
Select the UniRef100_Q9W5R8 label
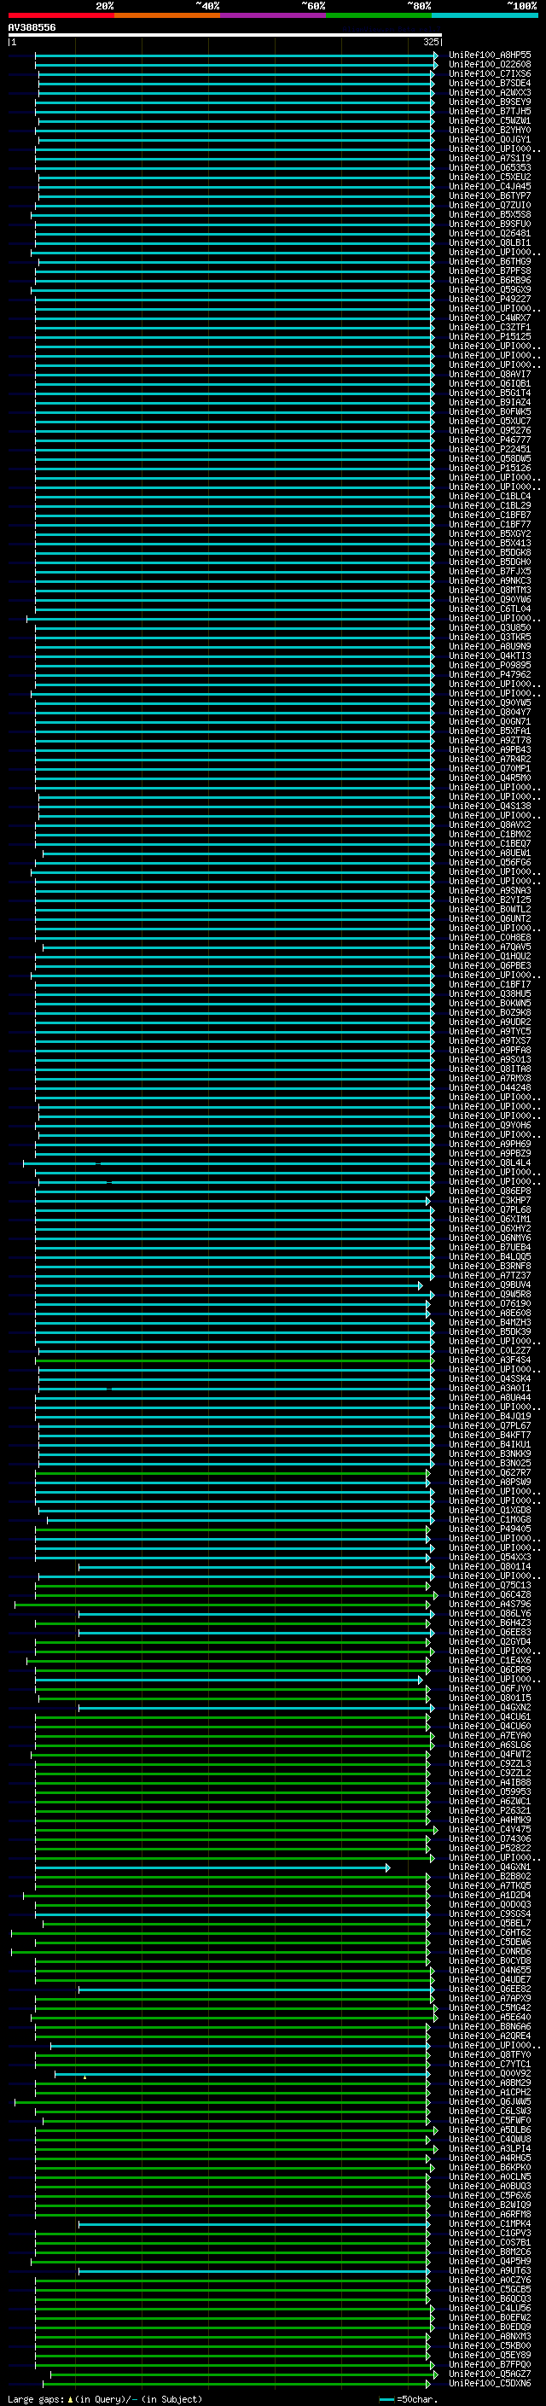tap(489, 1295)
